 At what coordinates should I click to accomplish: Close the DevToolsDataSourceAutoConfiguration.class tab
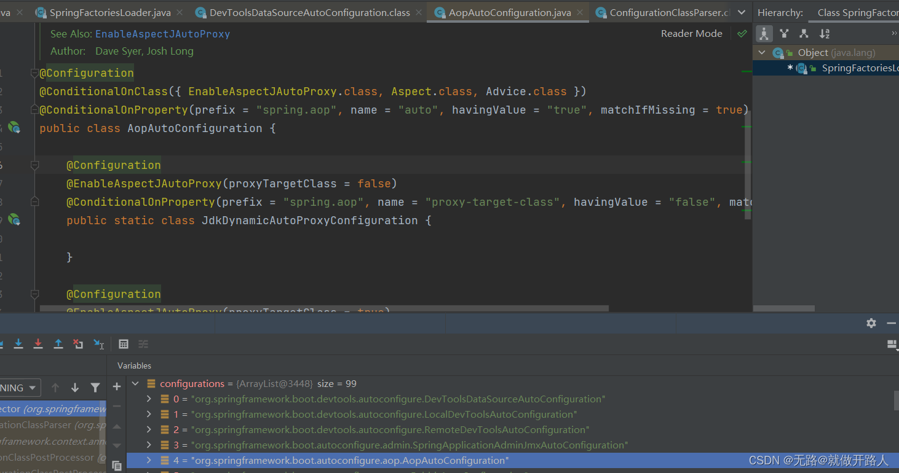click(x=419, y=12)
